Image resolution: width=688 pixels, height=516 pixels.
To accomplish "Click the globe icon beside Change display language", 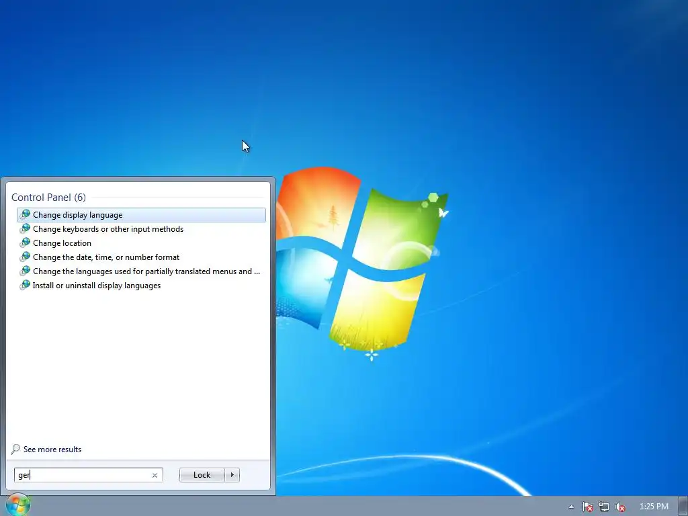I will (25, 214).
